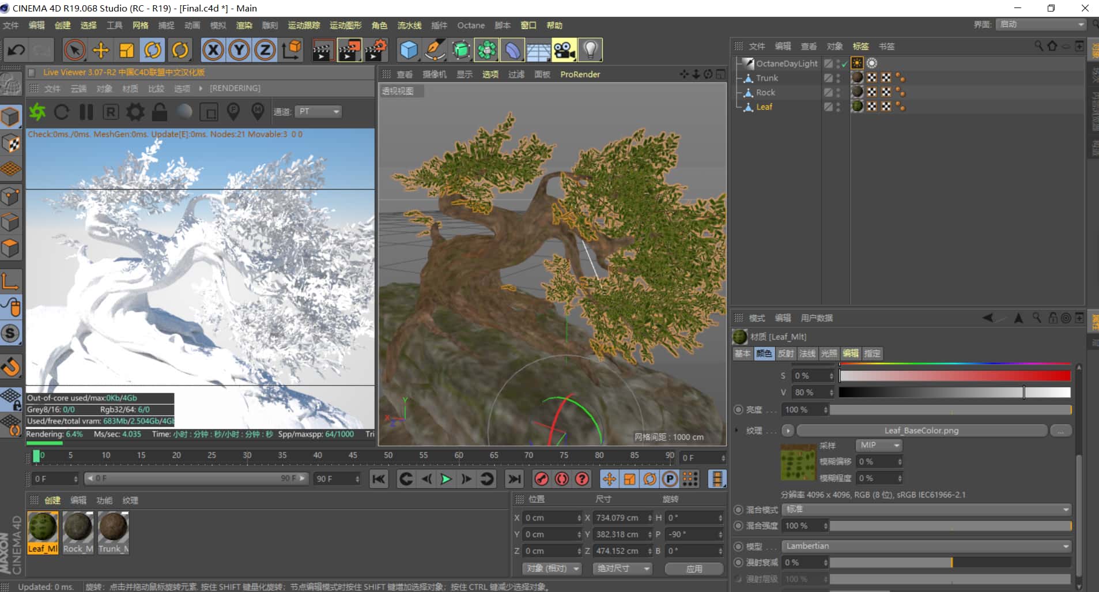This screenshot has height=592, width=1099.
Task: Click Render to Picture Viewer icon
Action: click(x=349, y=50)
